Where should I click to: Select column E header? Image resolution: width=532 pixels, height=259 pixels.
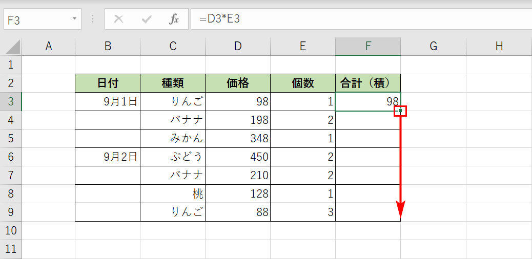[303, 47]
